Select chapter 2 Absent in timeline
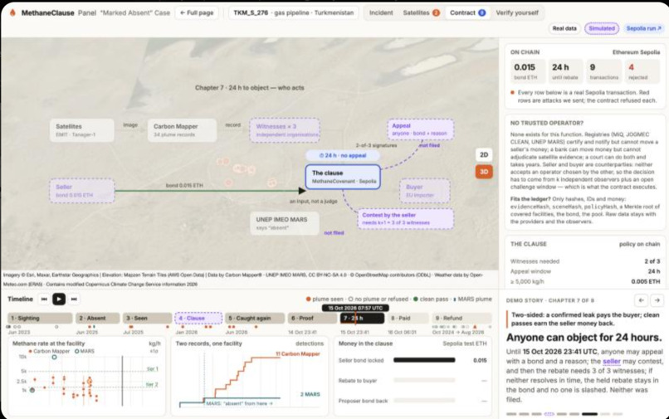The height and width of the screenshot is (419, 669). 98,319
